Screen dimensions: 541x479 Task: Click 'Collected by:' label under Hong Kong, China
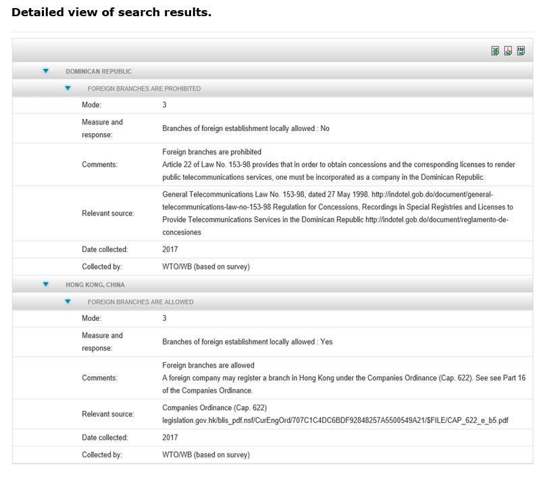(x=102, y=455)
